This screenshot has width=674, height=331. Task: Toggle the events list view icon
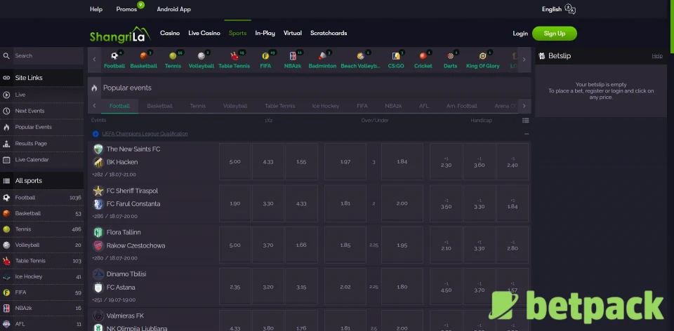click(526, 121)
